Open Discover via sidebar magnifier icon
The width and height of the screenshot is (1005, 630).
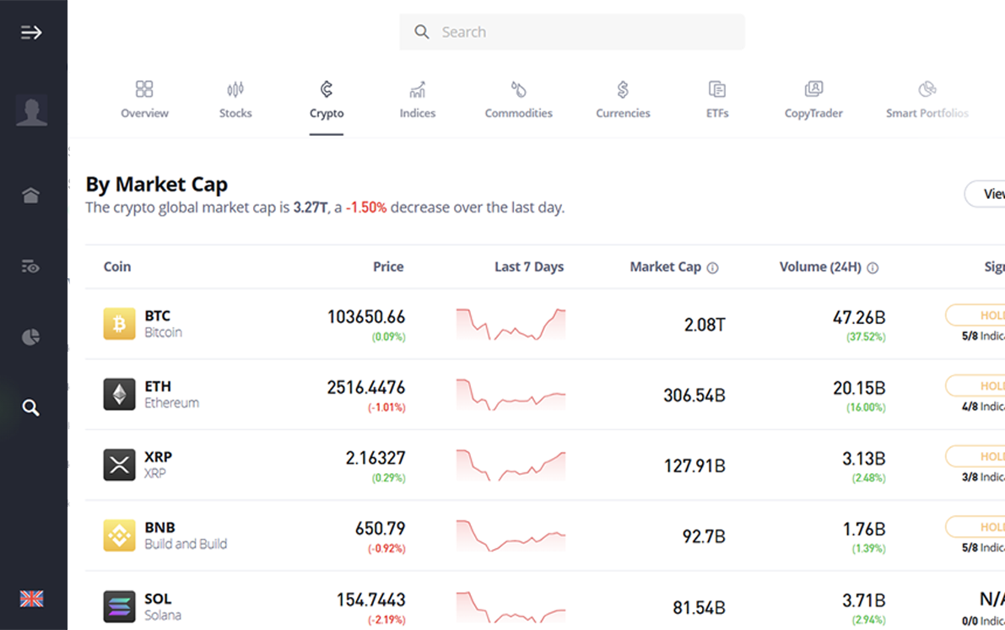(x=30, y=407)
